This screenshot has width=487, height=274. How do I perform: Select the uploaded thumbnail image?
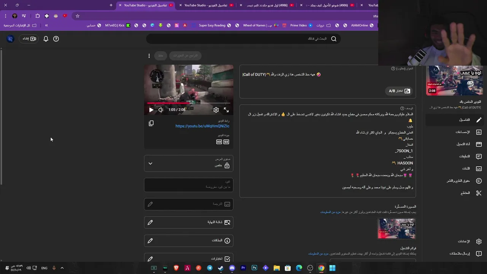click(396, 228)
